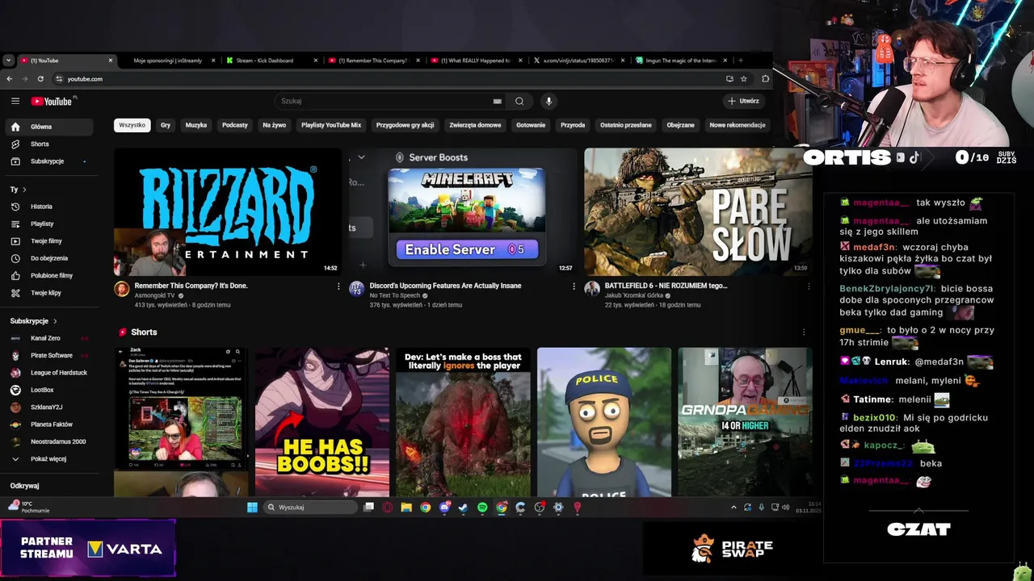Click the search magnifier button

click(x=519, y=101)
